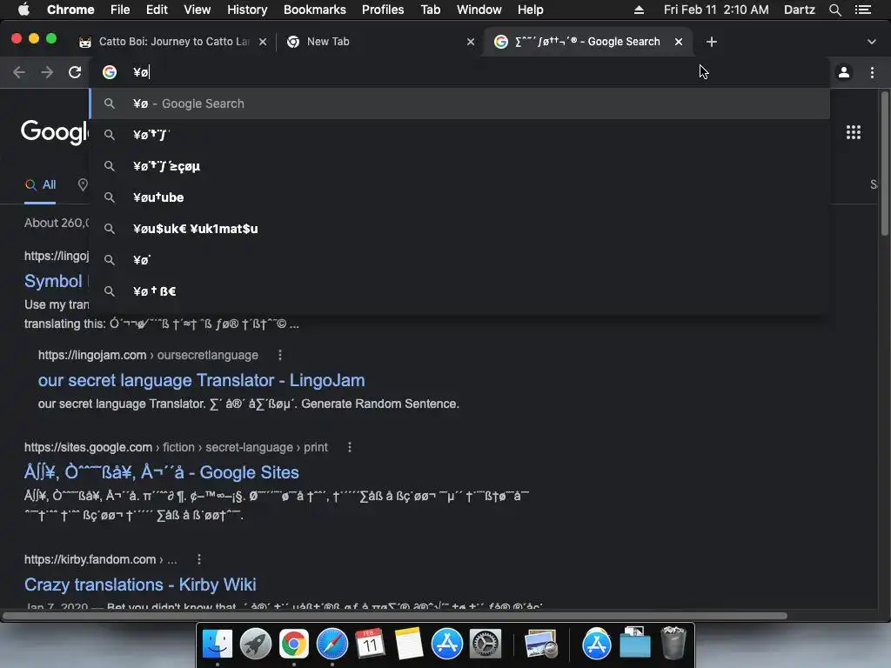
Task: Open the Chrome menu in menu bar
Action: 70,10
